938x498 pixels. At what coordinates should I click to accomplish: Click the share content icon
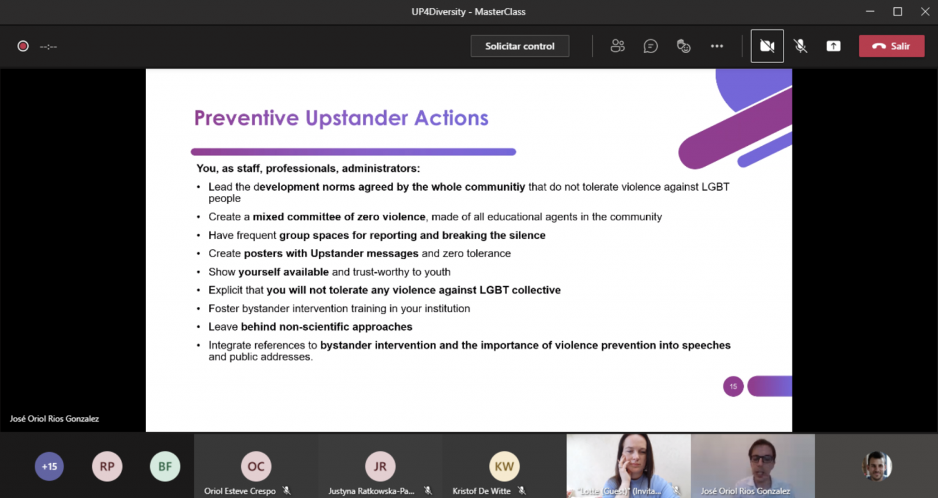tap(833, 46)
